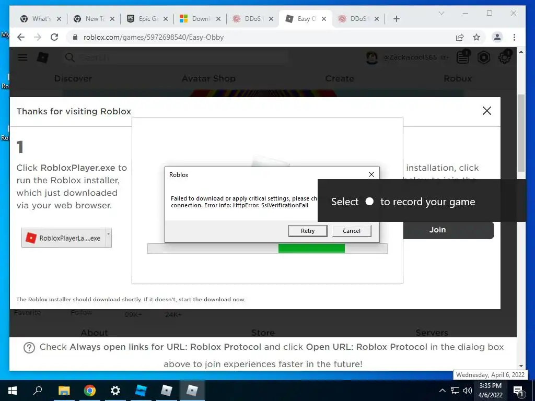
Task: Open the About tab of the game
Action: [94, 333]
